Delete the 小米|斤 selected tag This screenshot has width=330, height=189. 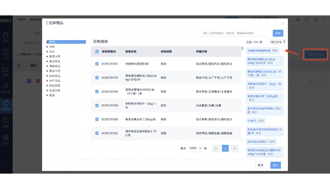[x=261, y=121]
